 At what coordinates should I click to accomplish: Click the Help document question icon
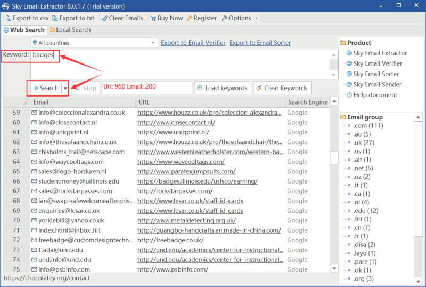(349, 95)
